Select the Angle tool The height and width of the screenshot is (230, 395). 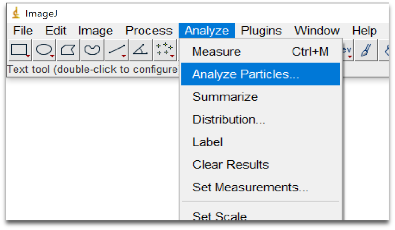coord(140,50)
